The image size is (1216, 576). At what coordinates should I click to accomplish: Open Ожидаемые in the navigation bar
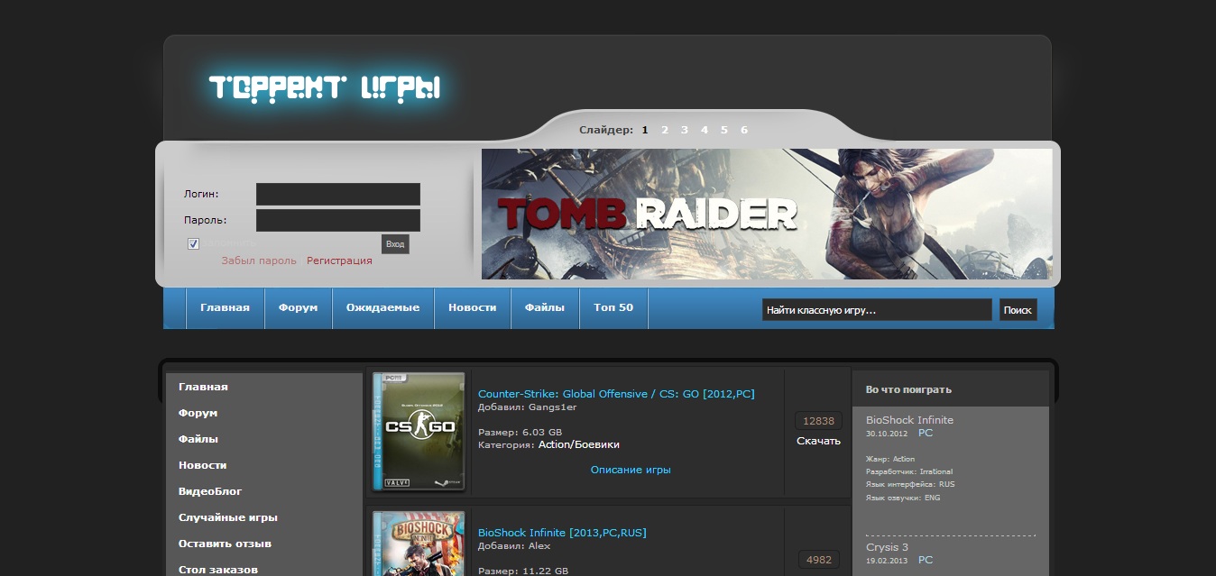point(382,307)
